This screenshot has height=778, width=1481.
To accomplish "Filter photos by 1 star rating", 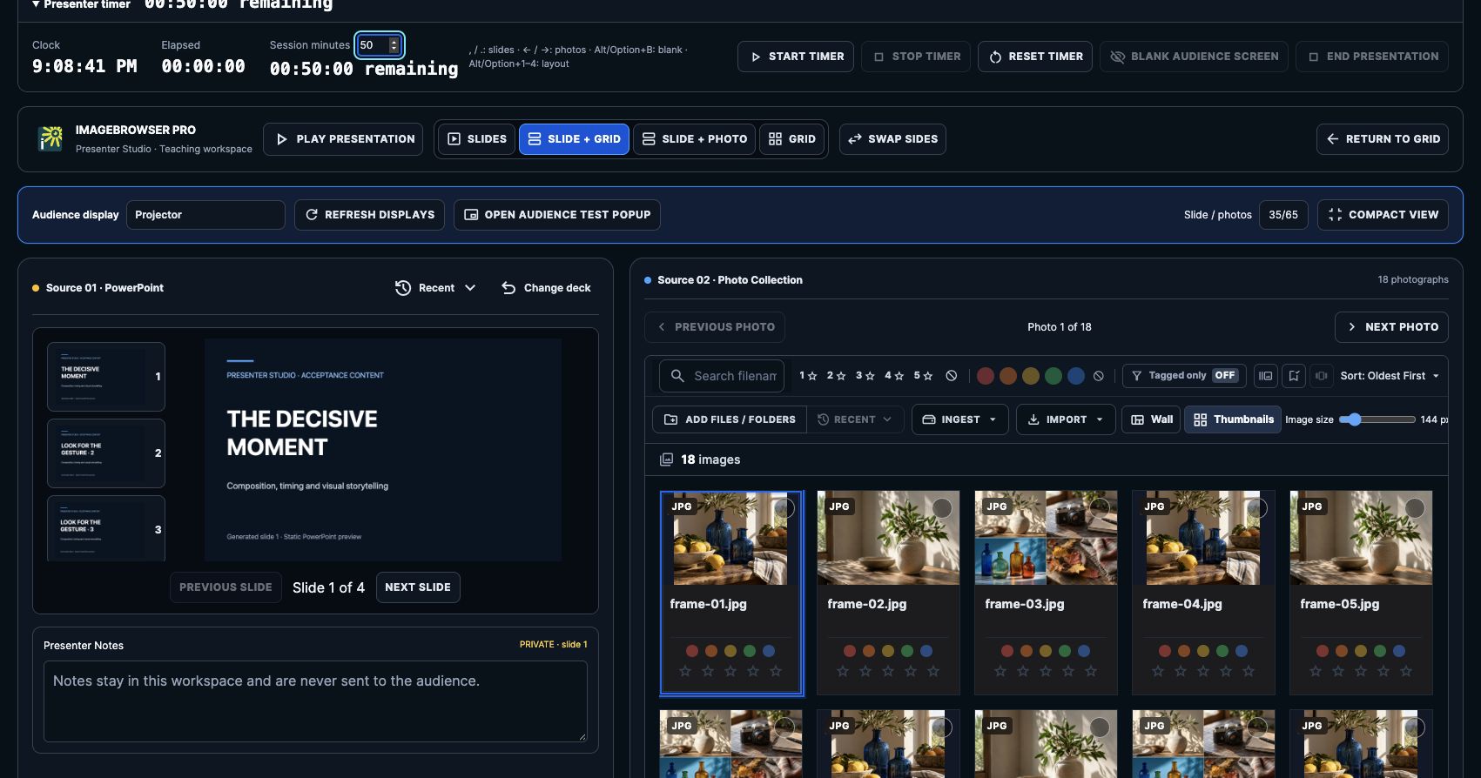I will click(x=808, y=376).
